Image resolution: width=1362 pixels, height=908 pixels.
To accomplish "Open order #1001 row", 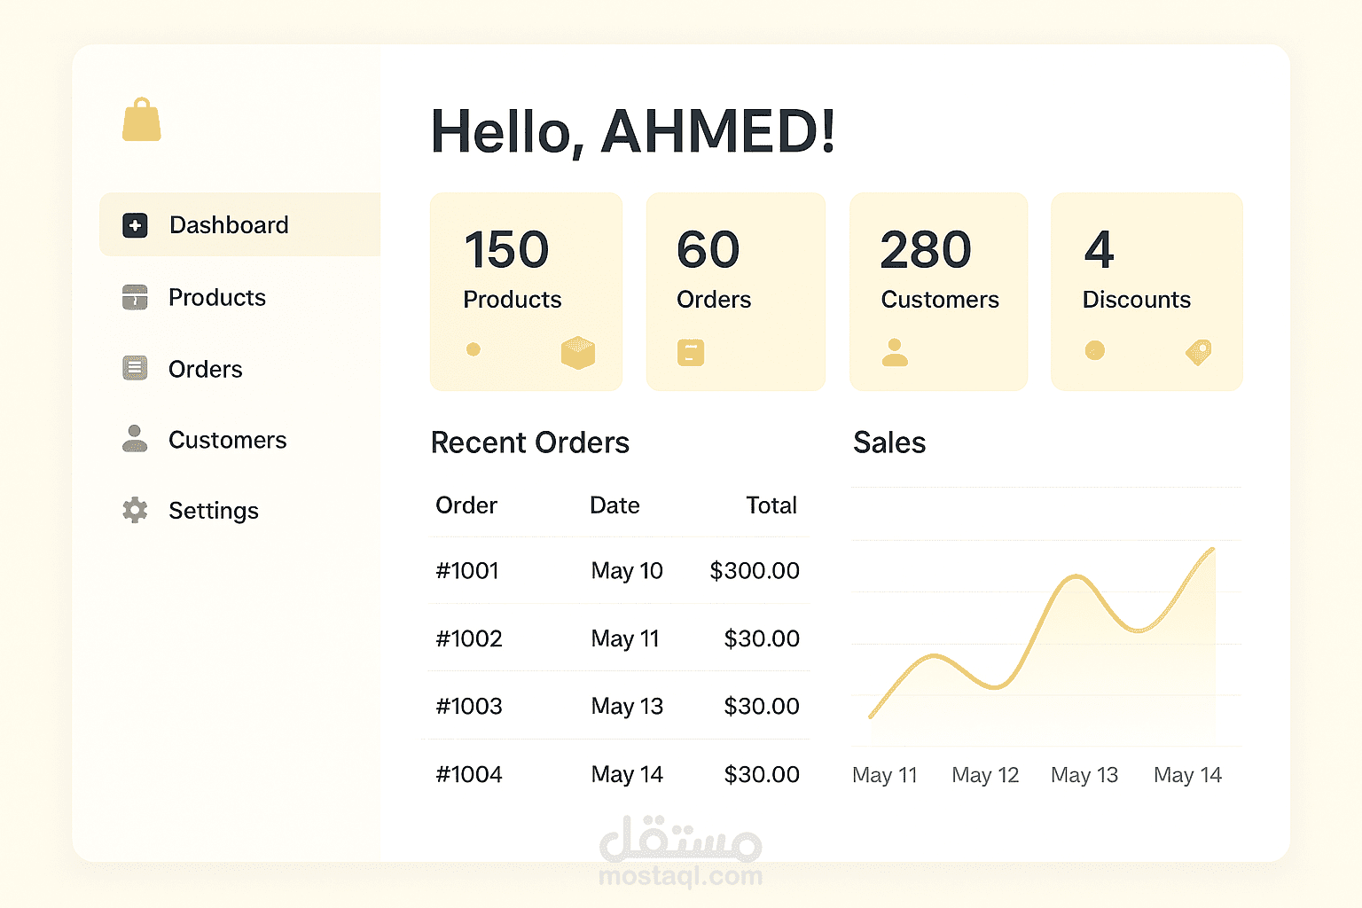I will pos(618,570).
